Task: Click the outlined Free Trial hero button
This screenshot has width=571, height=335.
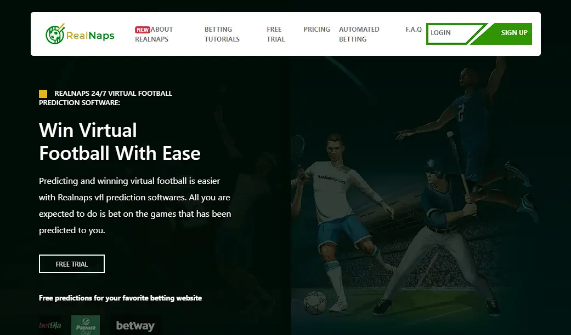Action: coord(72,264)
